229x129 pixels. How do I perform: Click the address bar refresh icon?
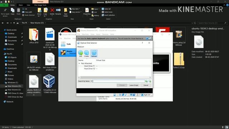[195, 23]
